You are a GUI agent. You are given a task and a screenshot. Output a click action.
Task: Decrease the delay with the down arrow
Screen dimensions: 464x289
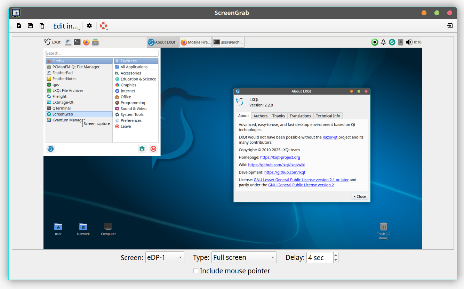point(336,260)
